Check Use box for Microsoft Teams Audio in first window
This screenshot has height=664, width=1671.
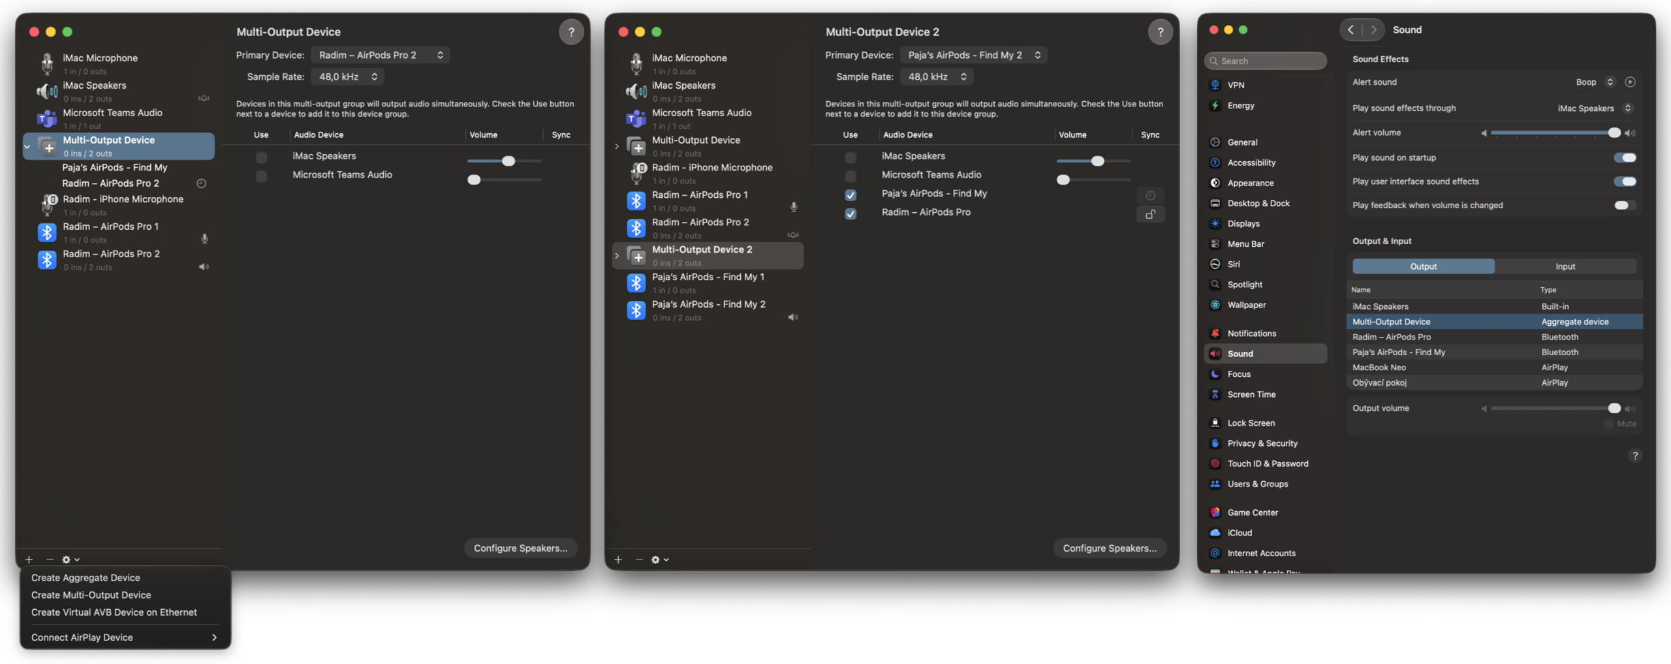pos(261,176)
